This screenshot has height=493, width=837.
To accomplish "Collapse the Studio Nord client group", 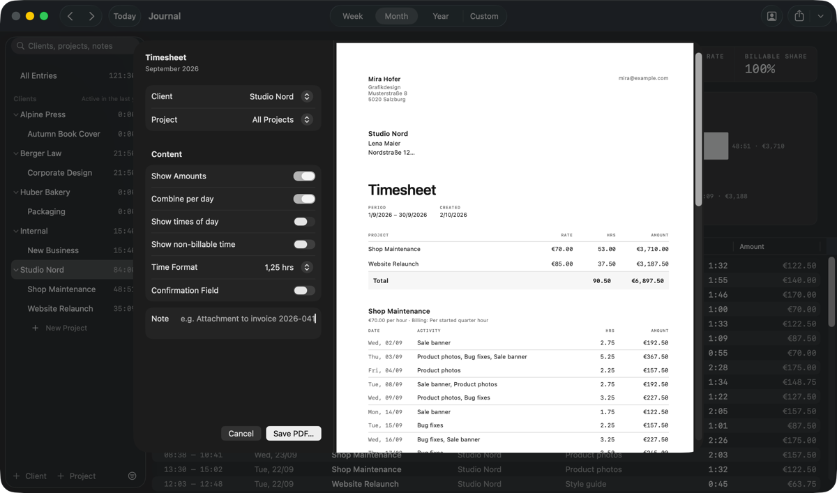I will pos(16,270).
